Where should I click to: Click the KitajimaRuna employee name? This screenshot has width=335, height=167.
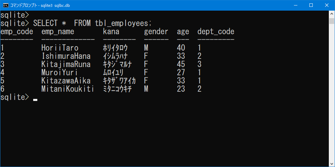(x=66, y=64)
